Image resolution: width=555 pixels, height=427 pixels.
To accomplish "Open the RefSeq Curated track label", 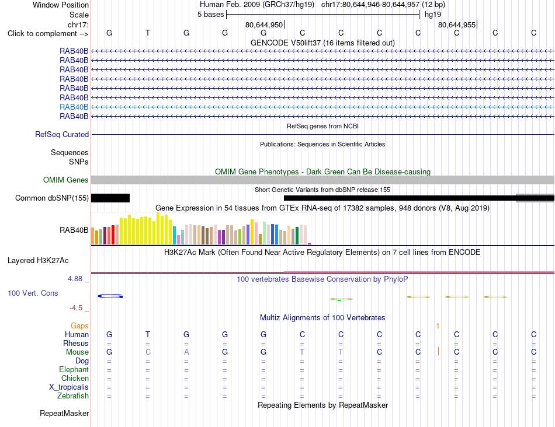I will tap(62, 134).
